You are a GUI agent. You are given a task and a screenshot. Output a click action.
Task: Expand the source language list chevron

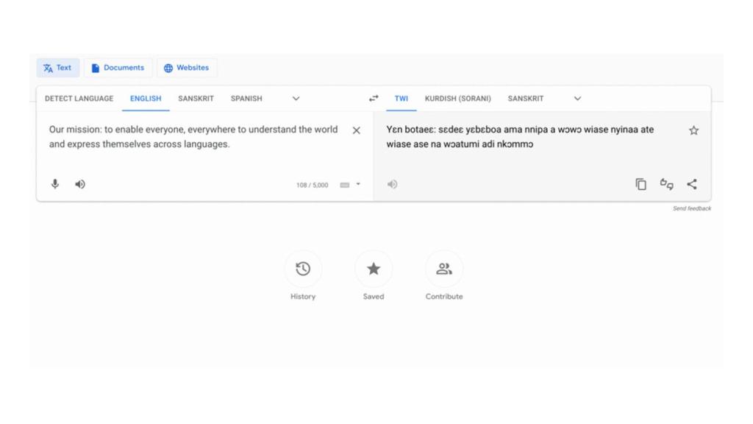[x=296, y=99]
